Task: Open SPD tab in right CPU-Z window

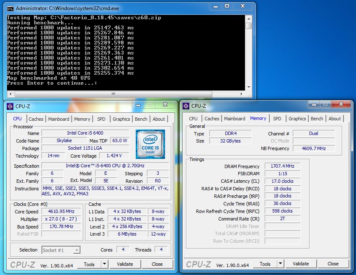Action: (x=277, y=119)
